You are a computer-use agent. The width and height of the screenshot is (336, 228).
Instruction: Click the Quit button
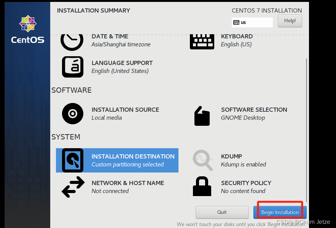222,212
